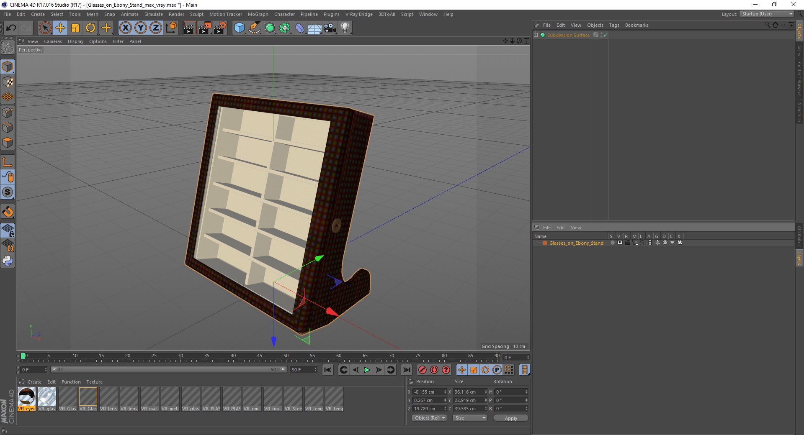Open material manager Texture menu
The width and height of the screenshot is (804, 435).
point(94,382)
